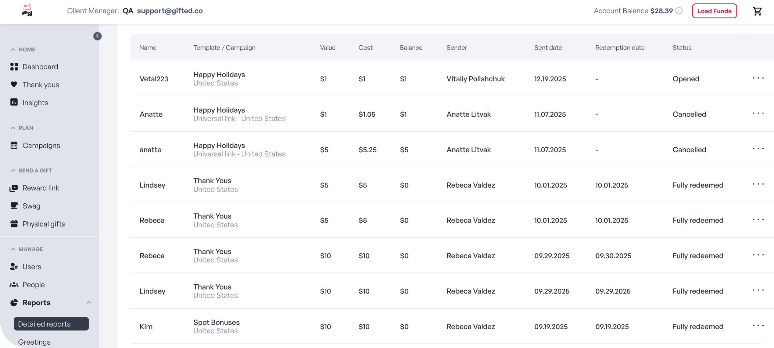This screenshot has height=348, width=774.
Task: Click the Thank yous heart icon
Action: pos(14,84)
